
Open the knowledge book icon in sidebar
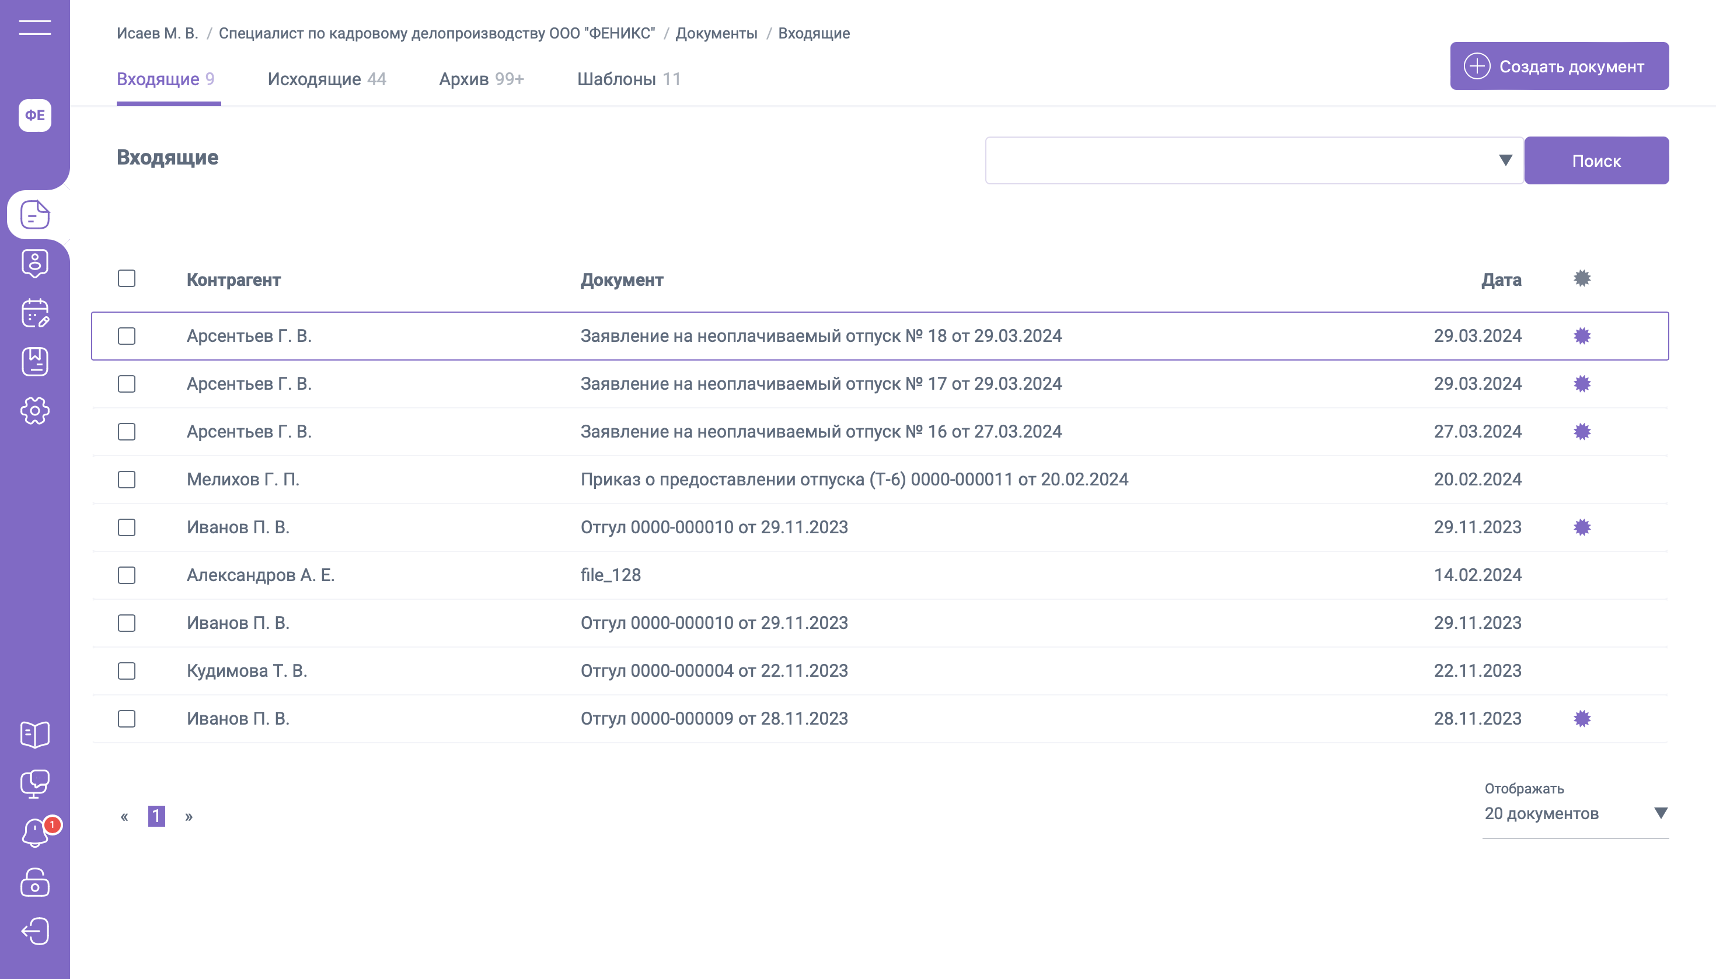point(35,734)
